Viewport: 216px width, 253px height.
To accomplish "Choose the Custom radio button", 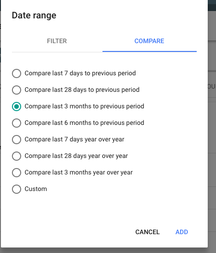I will (x=17, y=189).
